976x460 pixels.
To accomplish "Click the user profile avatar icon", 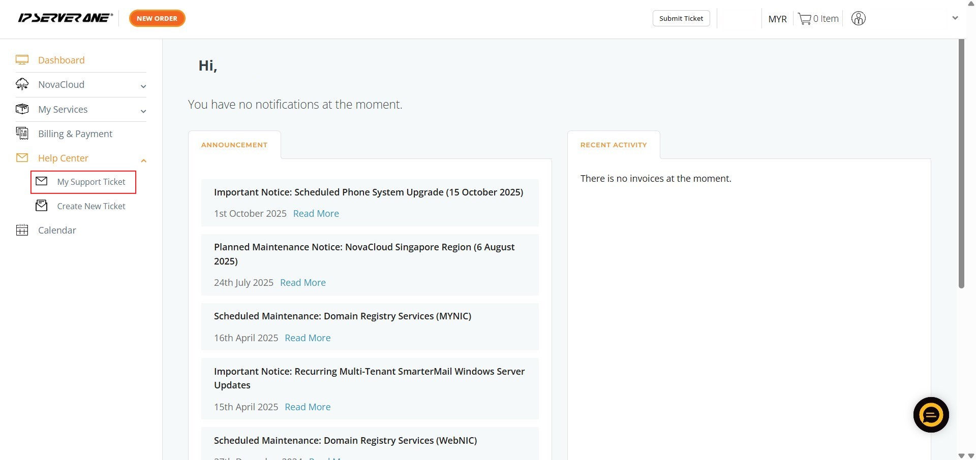I will (858, 19).
